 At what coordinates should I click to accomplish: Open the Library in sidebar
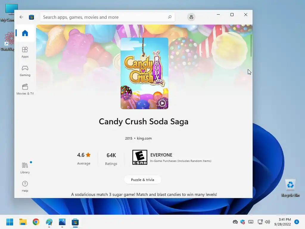(x=25, y=168)
